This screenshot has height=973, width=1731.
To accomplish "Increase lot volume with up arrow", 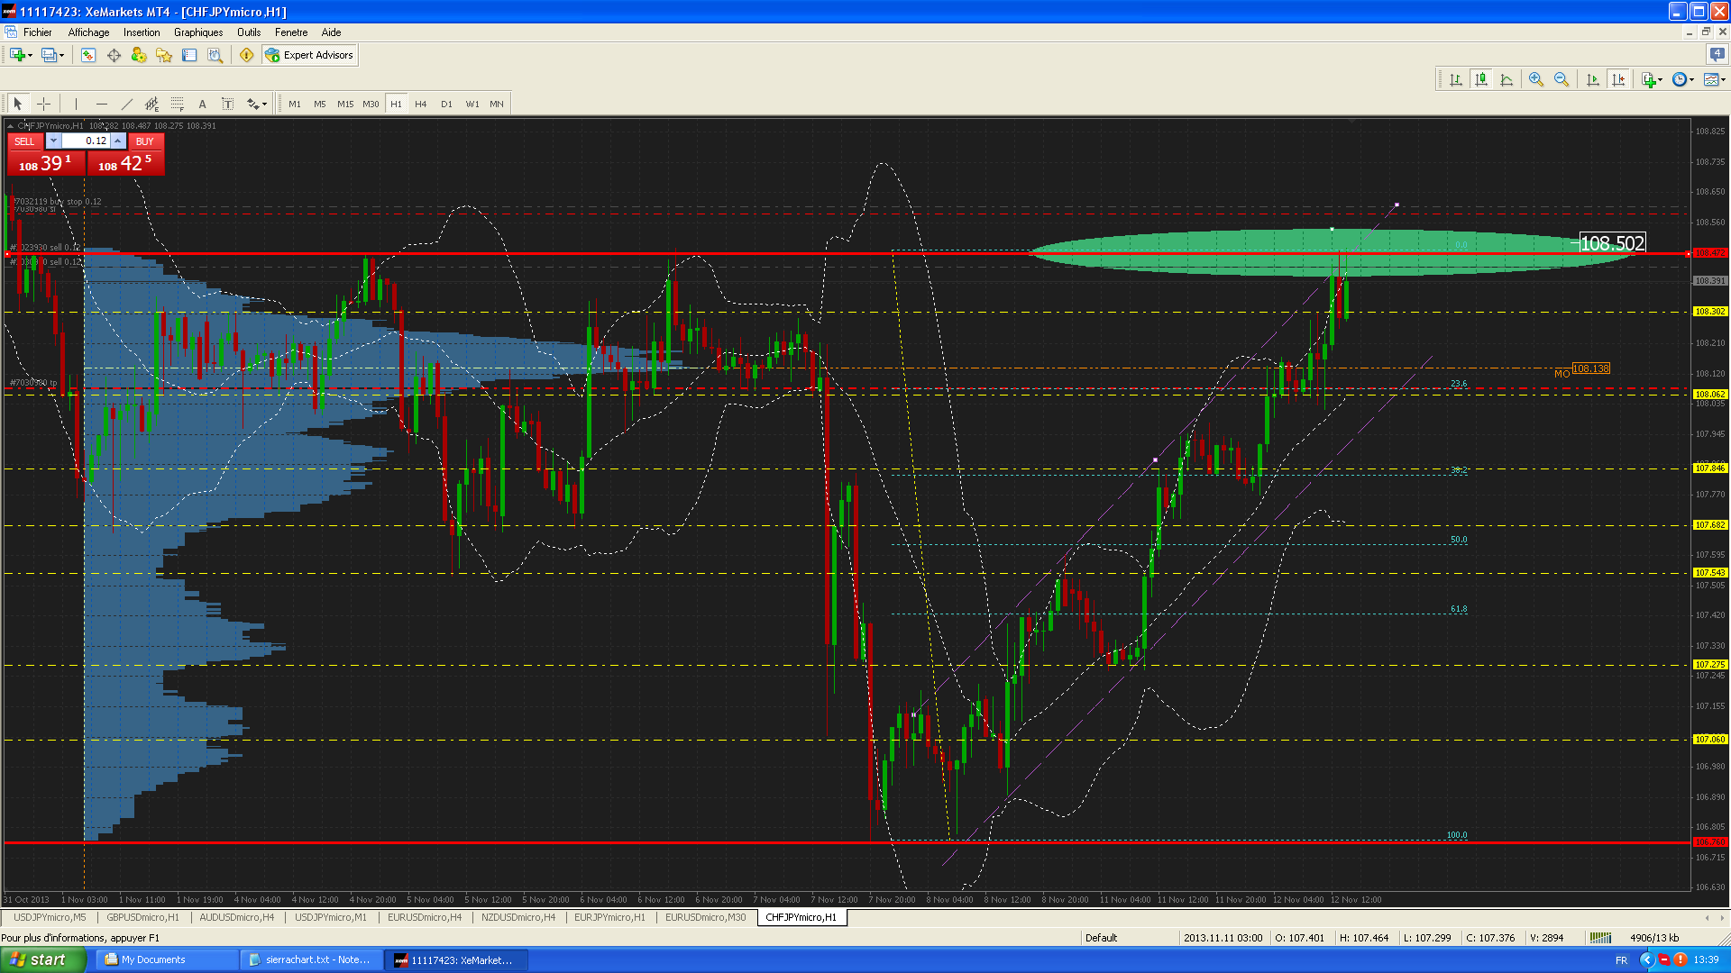I will point(118,141).
